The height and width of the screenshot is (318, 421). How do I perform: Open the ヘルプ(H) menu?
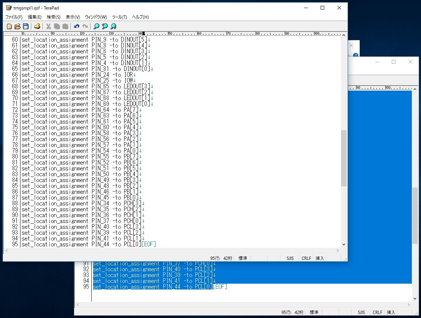click(x=141, y=17)
